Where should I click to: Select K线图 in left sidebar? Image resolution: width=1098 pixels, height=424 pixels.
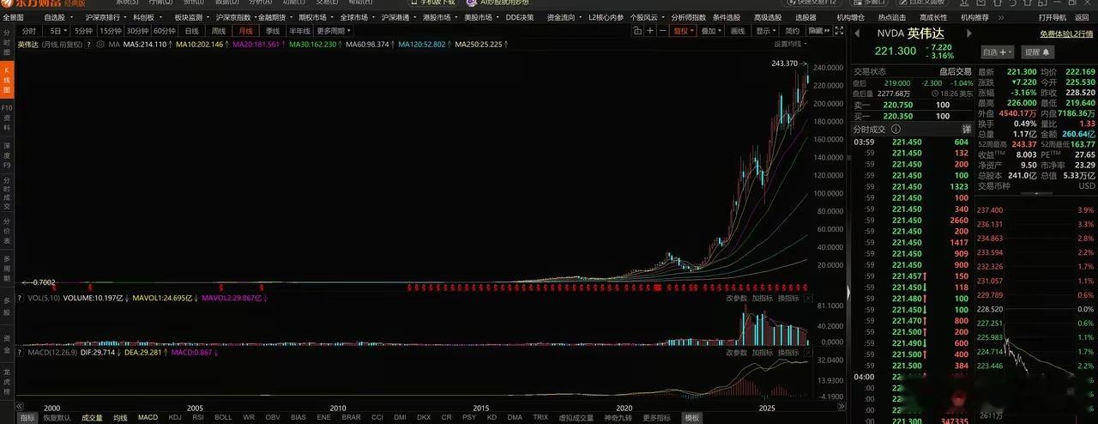pyautogui.click(x=7, y=79)
